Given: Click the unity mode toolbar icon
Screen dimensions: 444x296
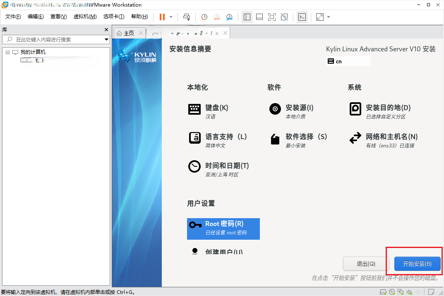Looking at the screenshot, I should [284, 17].
